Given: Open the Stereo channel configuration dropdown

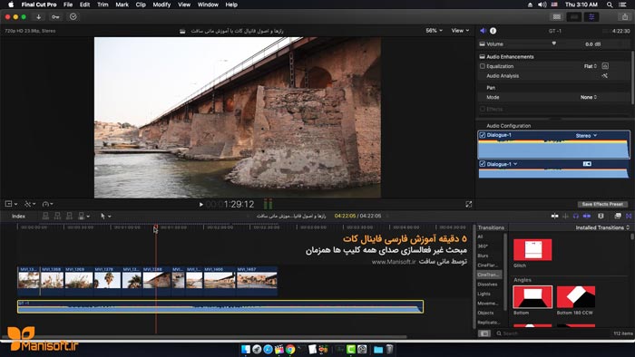Looking at the screenshot, I should tap(586, 136).
